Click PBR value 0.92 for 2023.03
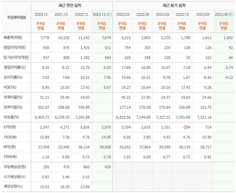 click(x=208, y=157)
